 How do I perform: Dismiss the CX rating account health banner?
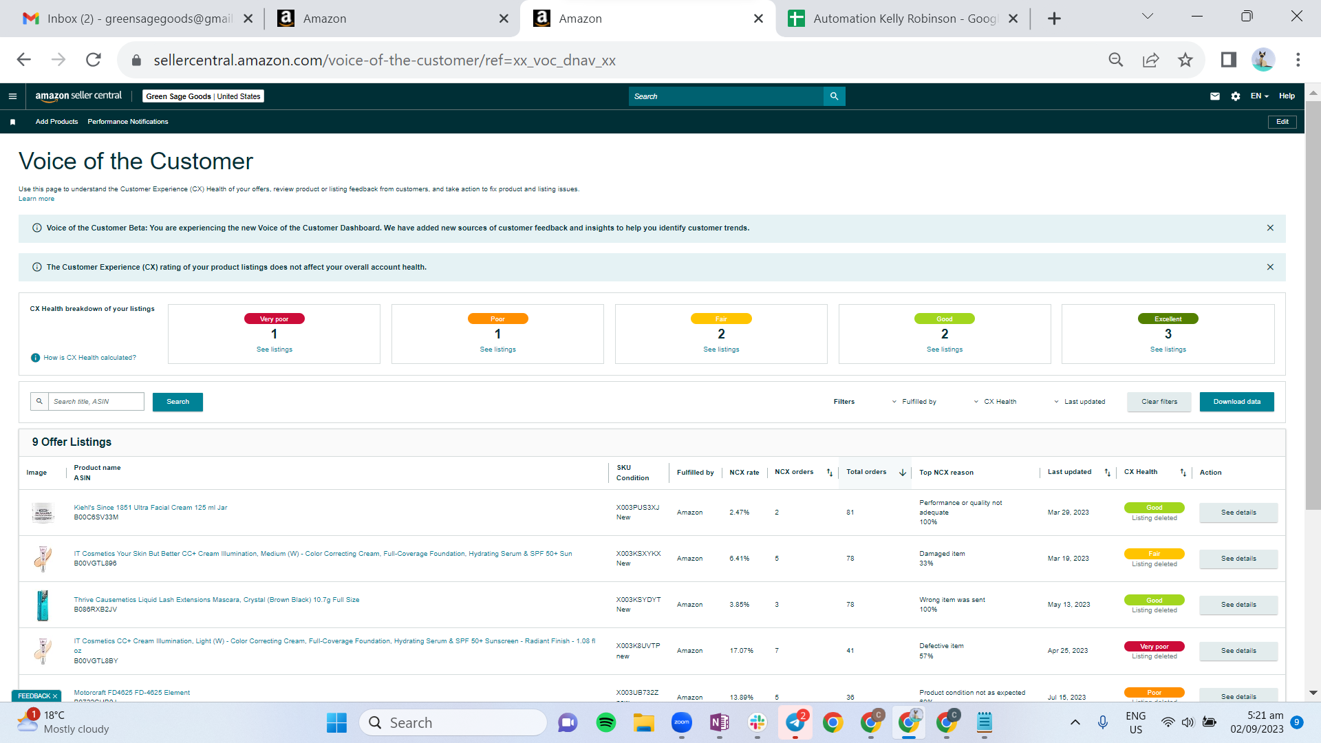pos(1270,267)
